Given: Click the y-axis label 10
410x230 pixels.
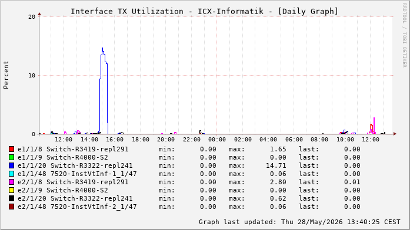Looking at the screenshot, I should pyautogui.click(x=32, y=76).
